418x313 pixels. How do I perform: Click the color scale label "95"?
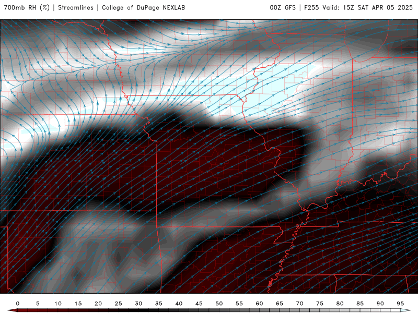400,304
